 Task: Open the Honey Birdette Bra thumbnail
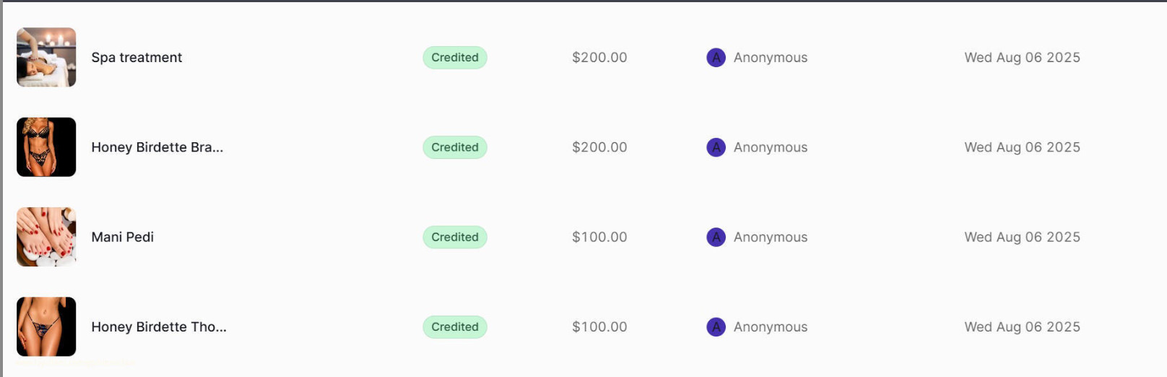pyautogui.click(x=46, y=147)
